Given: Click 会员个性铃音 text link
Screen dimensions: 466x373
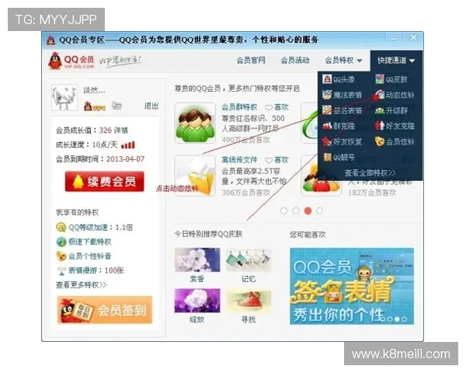Looking at the screenshot, I should [x=90, y=256].
